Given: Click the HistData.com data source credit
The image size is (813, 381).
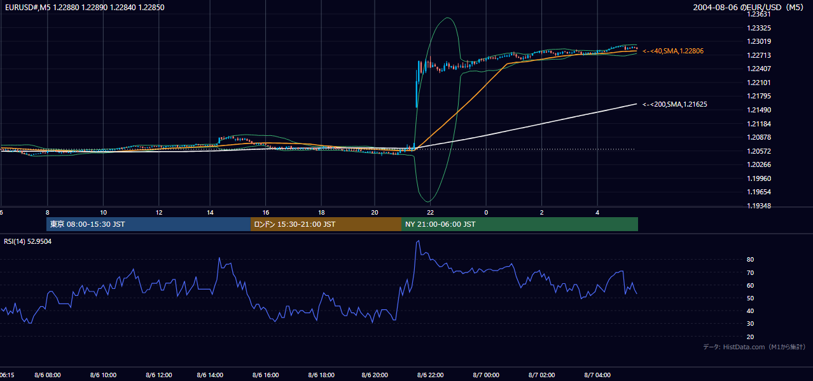Looking at the screenshot, I should (x=754, y=347).
